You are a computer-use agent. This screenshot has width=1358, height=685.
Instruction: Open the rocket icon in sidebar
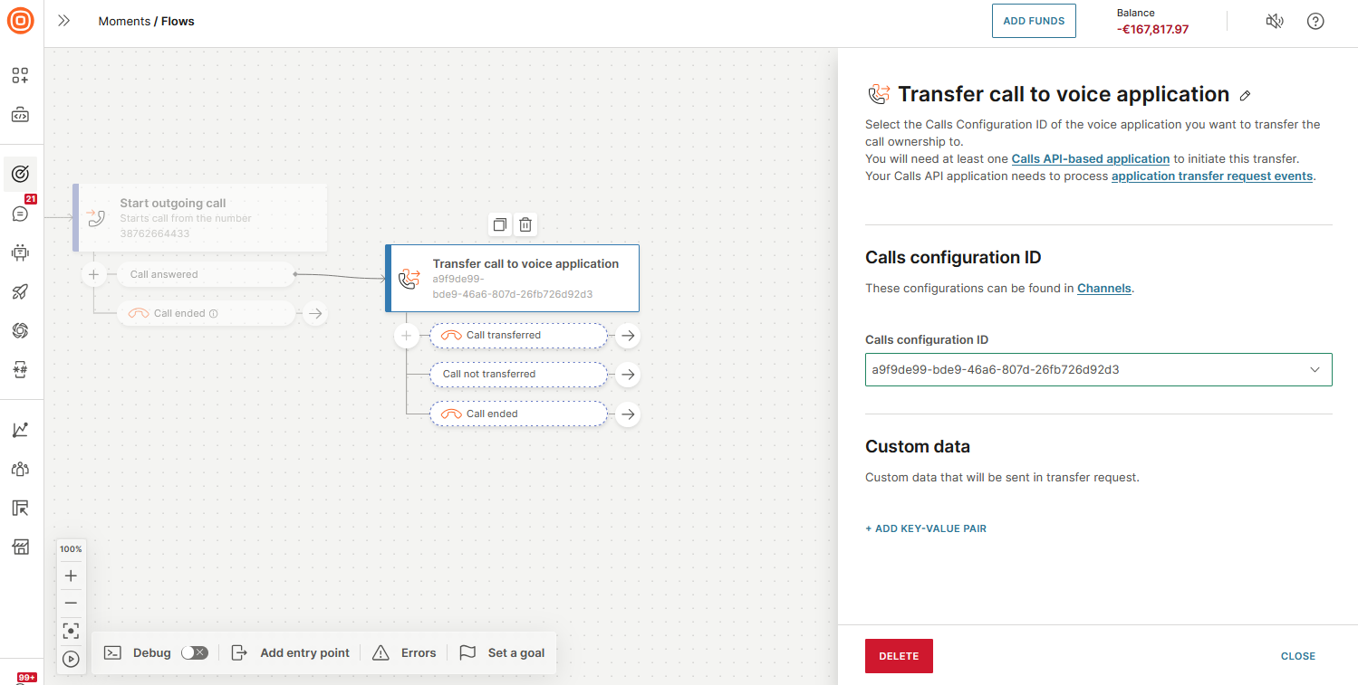[20, 291]
